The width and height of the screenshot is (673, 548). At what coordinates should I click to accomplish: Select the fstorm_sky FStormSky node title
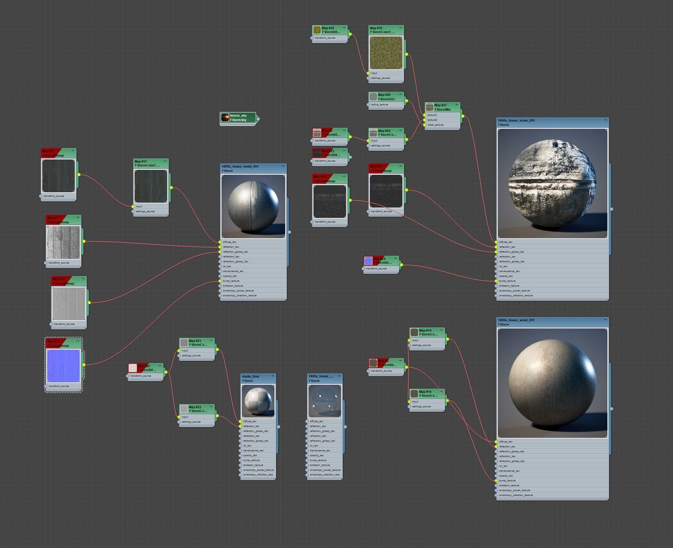pos(238,118)
